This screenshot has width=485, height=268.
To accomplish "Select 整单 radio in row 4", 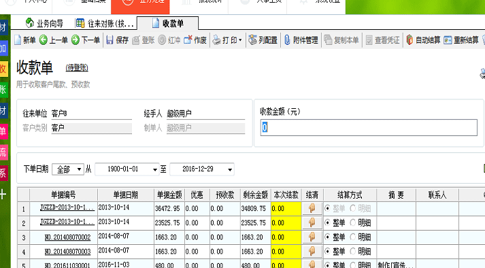I will pyautogui.click(x=327, y=251).
